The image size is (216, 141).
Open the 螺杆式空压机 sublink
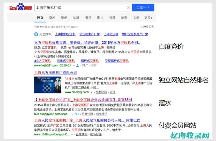tap(90, 61)
